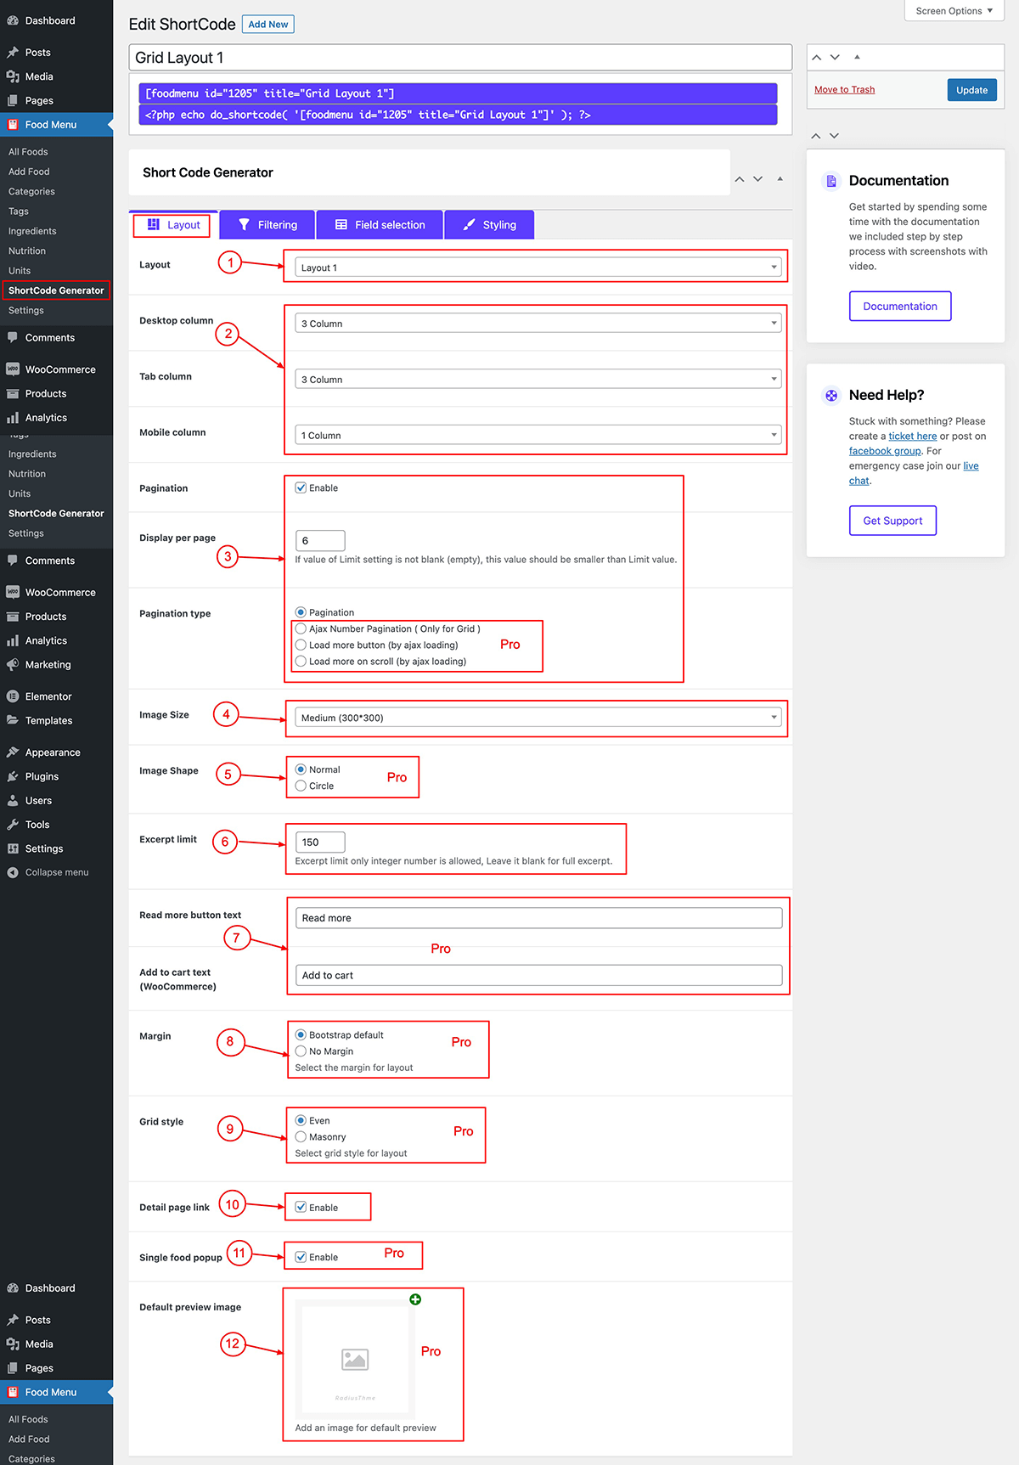Screen dimensions: 1019x1465
Task: Open the Image Size dropdown
Action: point(538,718)
